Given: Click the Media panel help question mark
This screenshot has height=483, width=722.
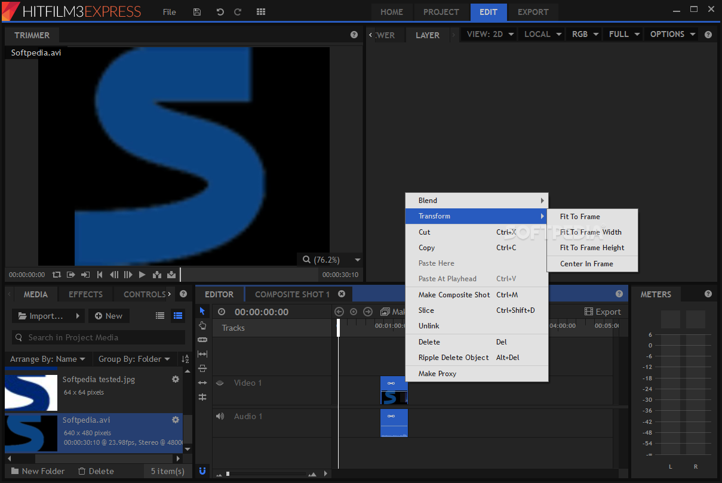Looking at the screenshot, I should tap(183, 294).
